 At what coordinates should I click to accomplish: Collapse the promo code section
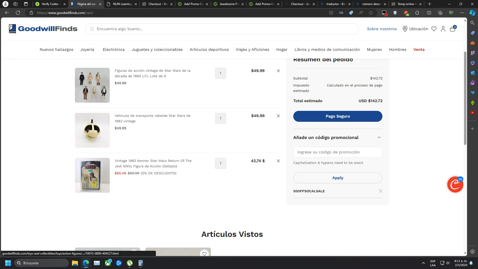[379, 138]
